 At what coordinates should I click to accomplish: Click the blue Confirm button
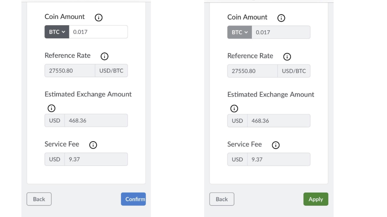tap(133, 199)
